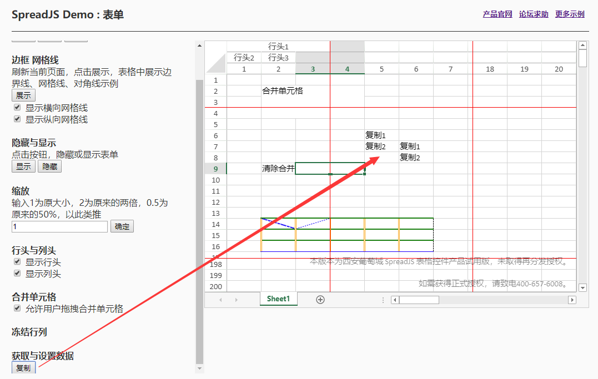Click the 隐藏 button
This screenshot has height=379, width=598.
(x=49, y=166)
